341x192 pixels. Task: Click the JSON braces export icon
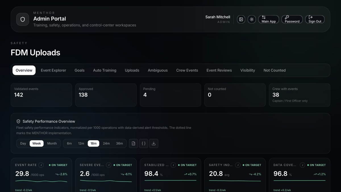144,143
